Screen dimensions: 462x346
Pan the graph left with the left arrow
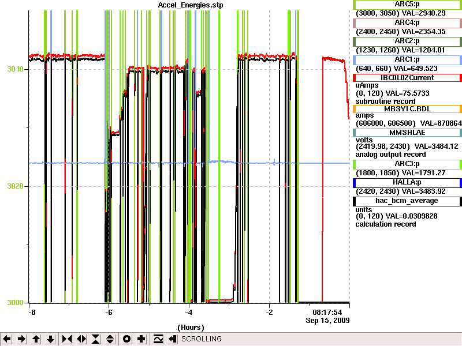pos(8,339)
